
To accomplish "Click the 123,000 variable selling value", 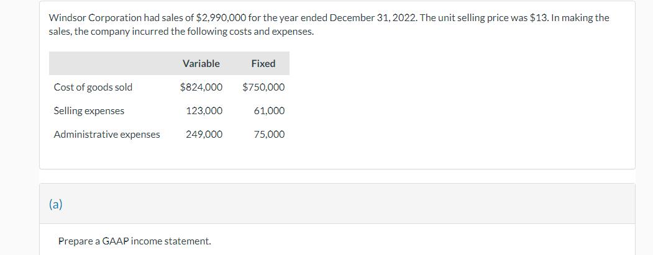I will pyautogui.click(x=204, y=111).
